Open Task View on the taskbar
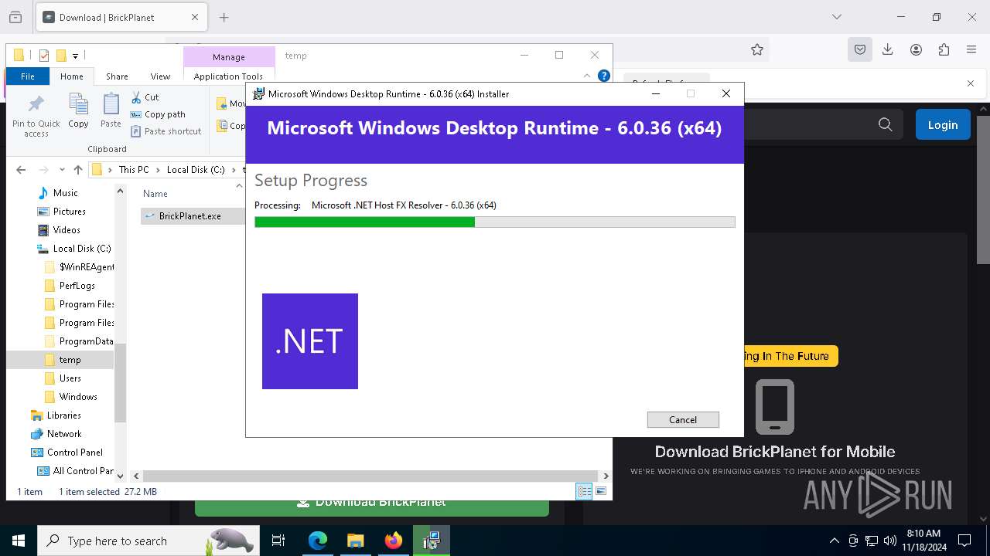This screenshot has width=990, height=556. 278,541
